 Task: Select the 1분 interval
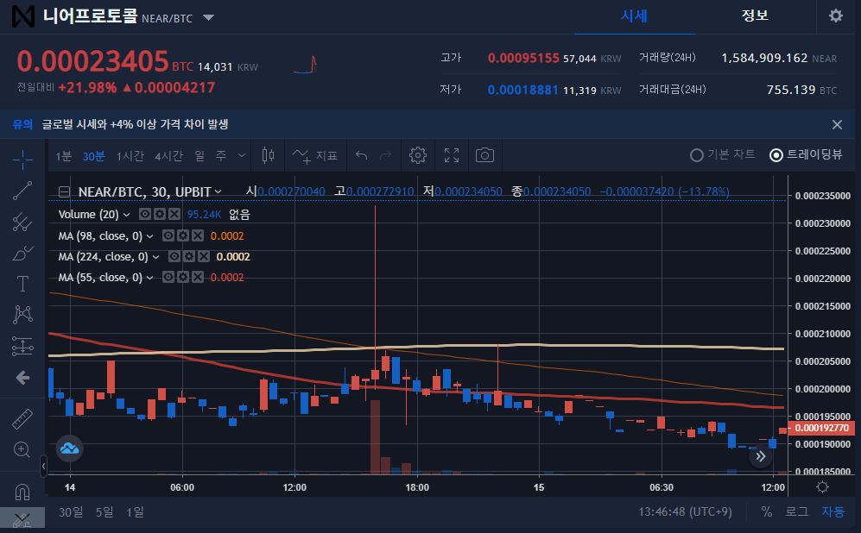click(64, 156)
